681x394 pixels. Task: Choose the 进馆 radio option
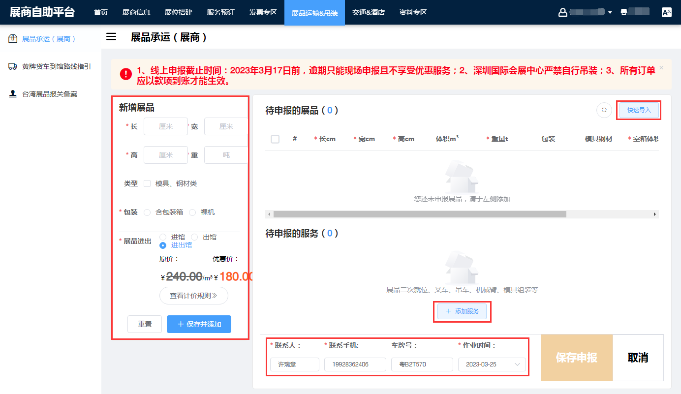(x=163, y=237)
